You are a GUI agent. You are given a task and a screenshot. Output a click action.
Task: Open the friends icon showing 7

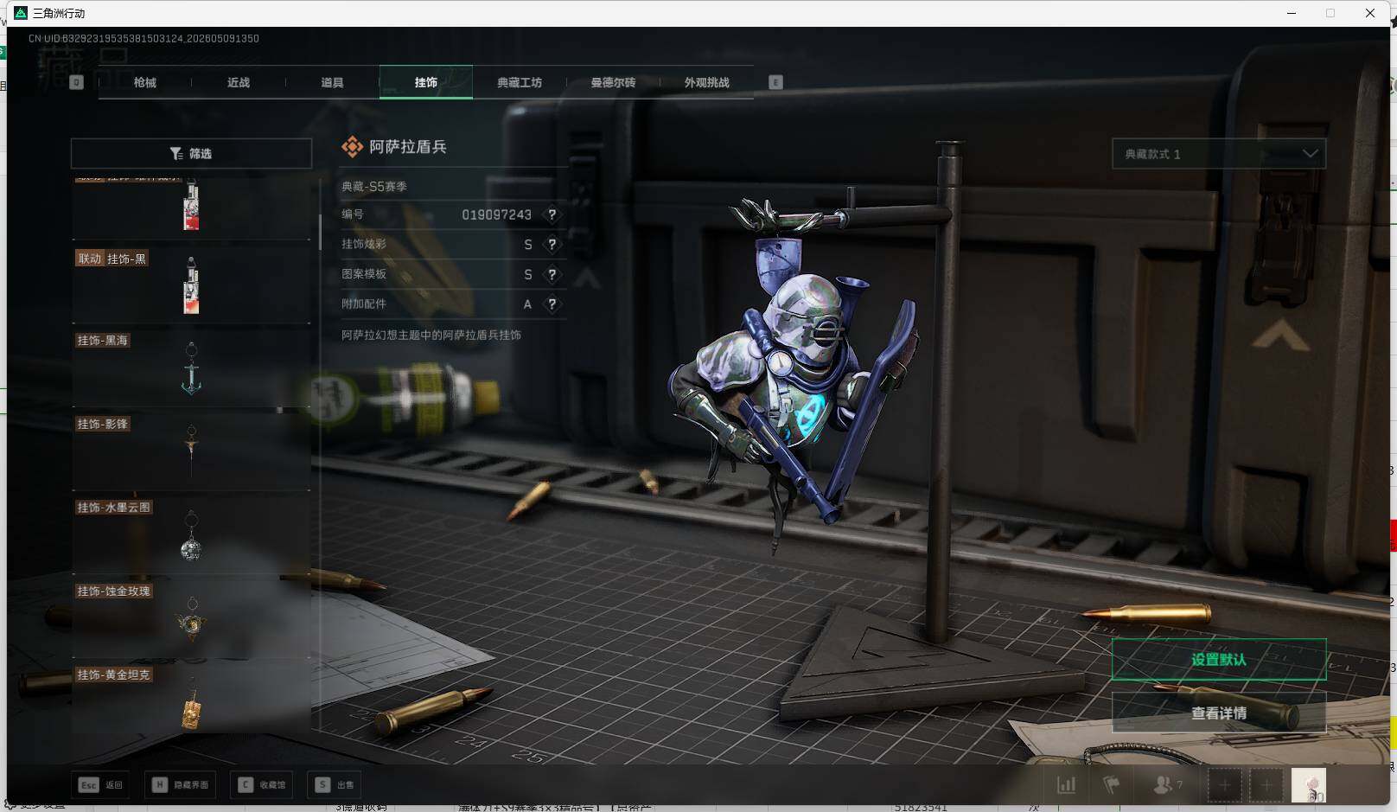point(1167,785)
